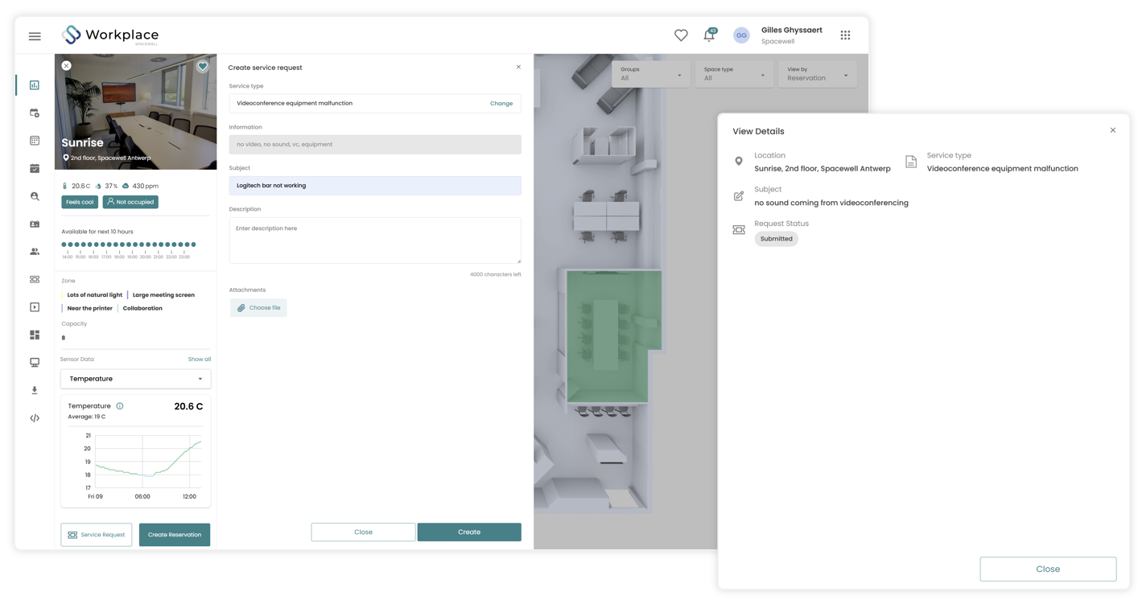1142x600 pixels.
Task: Click the notifications bell icon
Action: click(708, 35)
